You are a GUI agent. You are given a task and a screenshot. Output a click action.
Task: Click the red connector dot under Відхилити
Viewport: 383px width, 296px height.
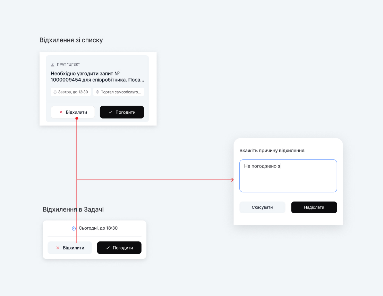pos(77,118)
